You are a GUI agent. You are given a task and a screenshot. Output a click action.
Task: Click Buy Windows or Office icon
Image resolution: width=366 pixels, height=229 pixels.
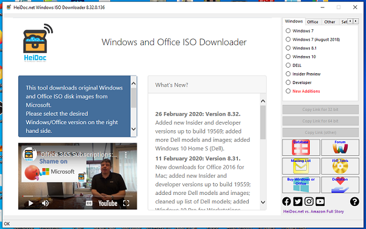(301, 185)
